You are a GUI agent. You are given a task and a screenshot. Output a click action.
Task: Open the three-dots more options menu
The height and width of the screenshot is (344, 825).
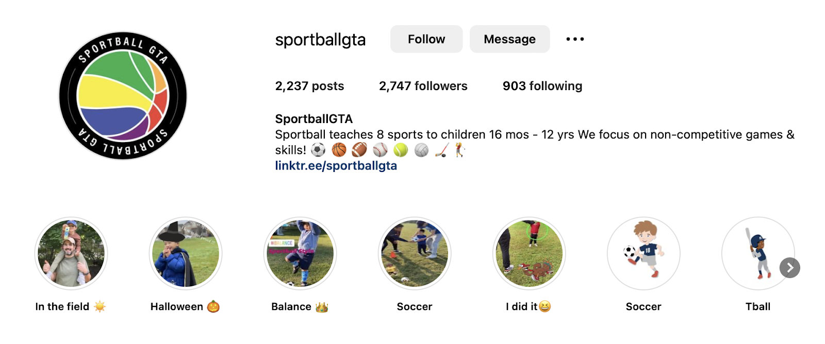click(x=575, y=39)
